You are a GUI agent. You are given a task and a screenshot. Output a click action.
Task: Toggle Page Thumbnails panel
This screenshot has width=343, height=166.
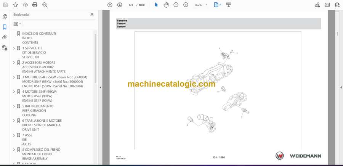pos(5,17)
